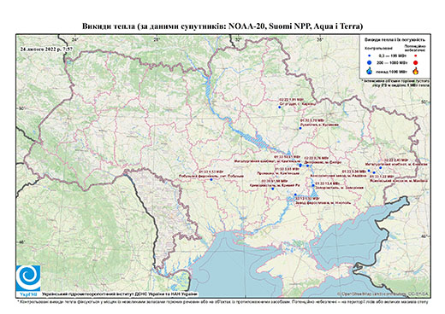
Task: Click the date stamp '24 лютого 2022 р.'
Action: (46, 49)
